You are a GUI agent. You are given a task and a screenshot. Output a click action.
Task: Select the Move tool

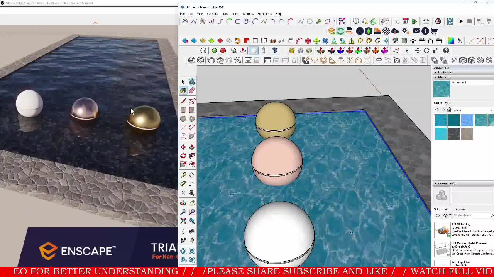[x=183, y=147]
